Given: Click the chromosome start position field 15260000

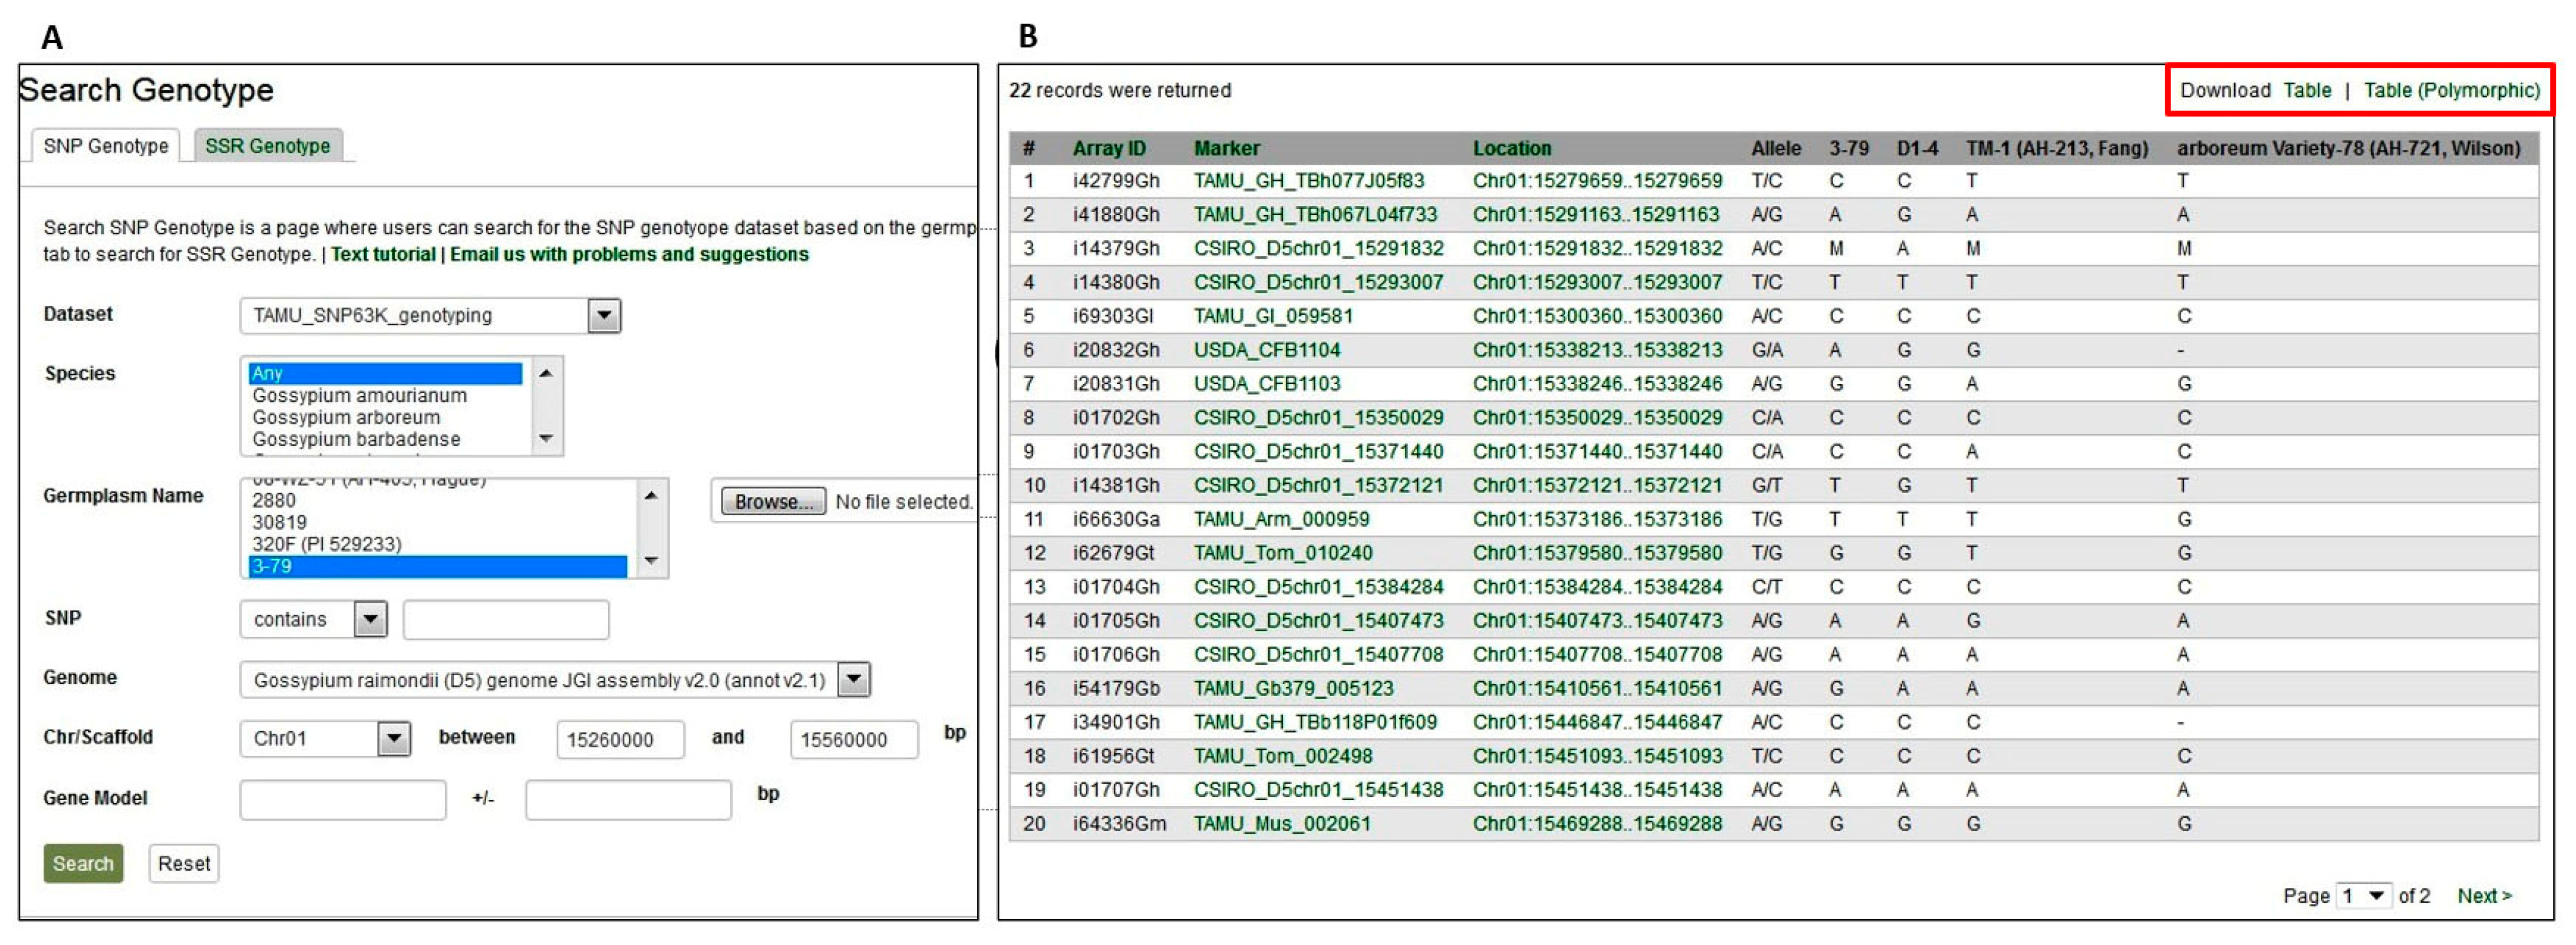Looking at the screenshot, I should pos(620,740).
